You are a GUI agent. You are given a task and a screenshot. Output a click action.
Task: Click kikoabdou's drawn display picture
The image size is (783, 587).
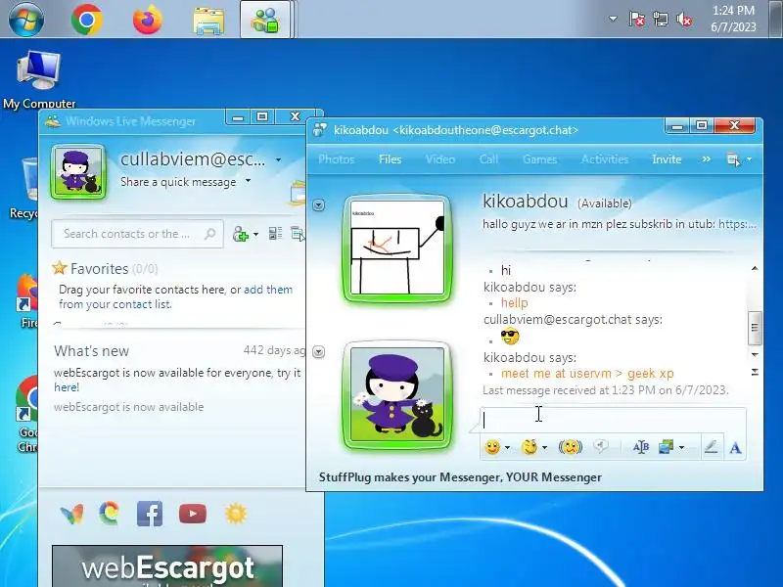[397, 248]
